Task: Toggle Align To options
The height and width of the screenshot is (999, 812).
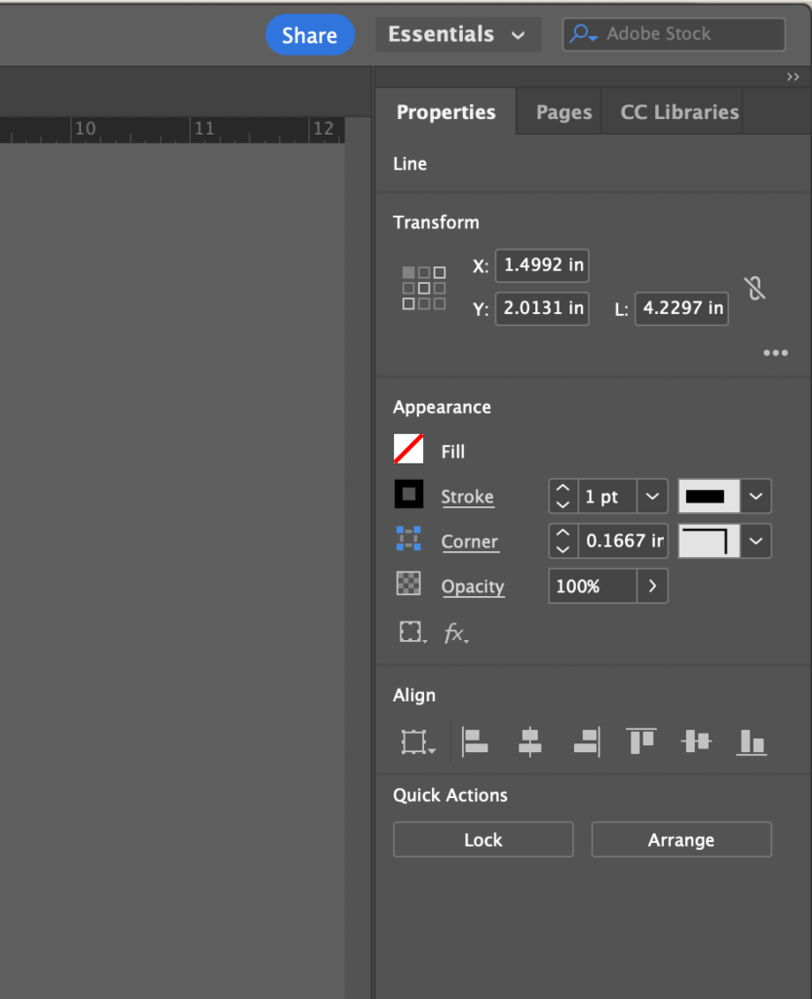Action: click(x=416, y=741)
